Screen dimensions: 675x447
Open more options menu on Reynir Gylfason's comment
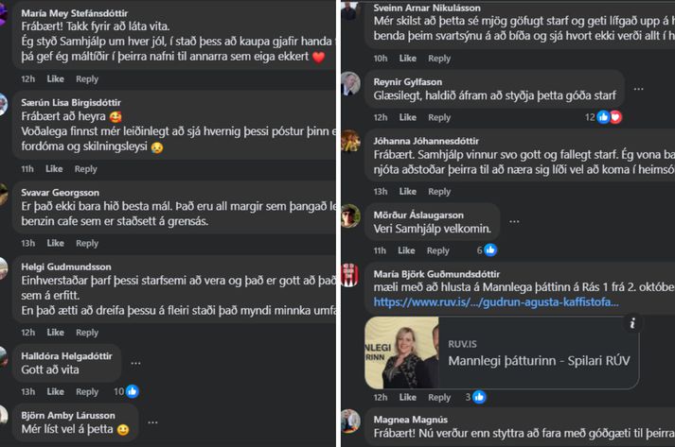639,88
